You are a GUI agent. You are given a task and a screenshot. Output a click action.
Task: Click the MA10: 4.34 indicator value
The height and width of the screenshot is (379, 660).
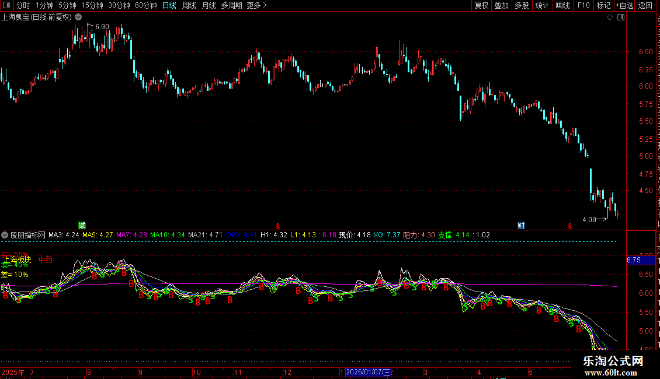168,235
